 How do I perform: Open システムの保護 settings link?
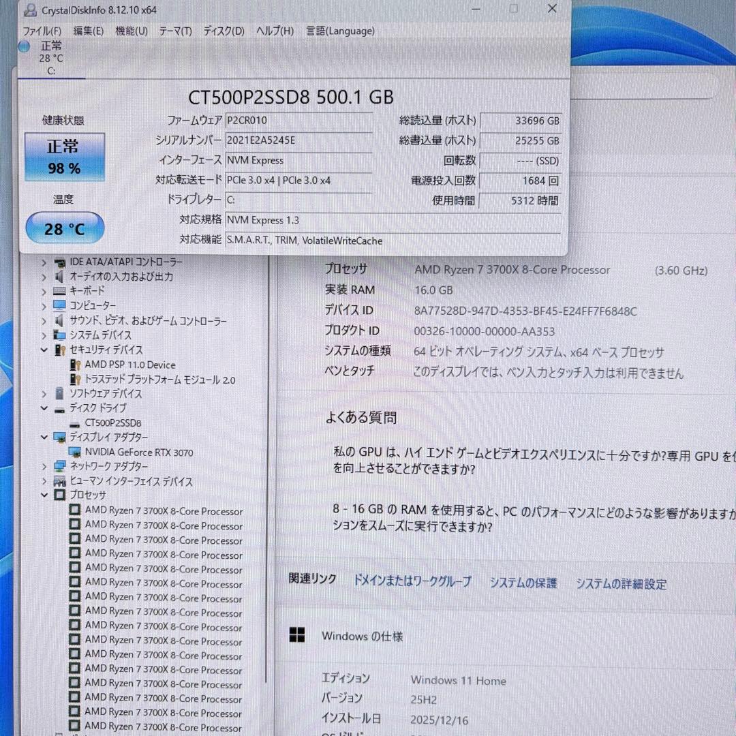(523, 583)
